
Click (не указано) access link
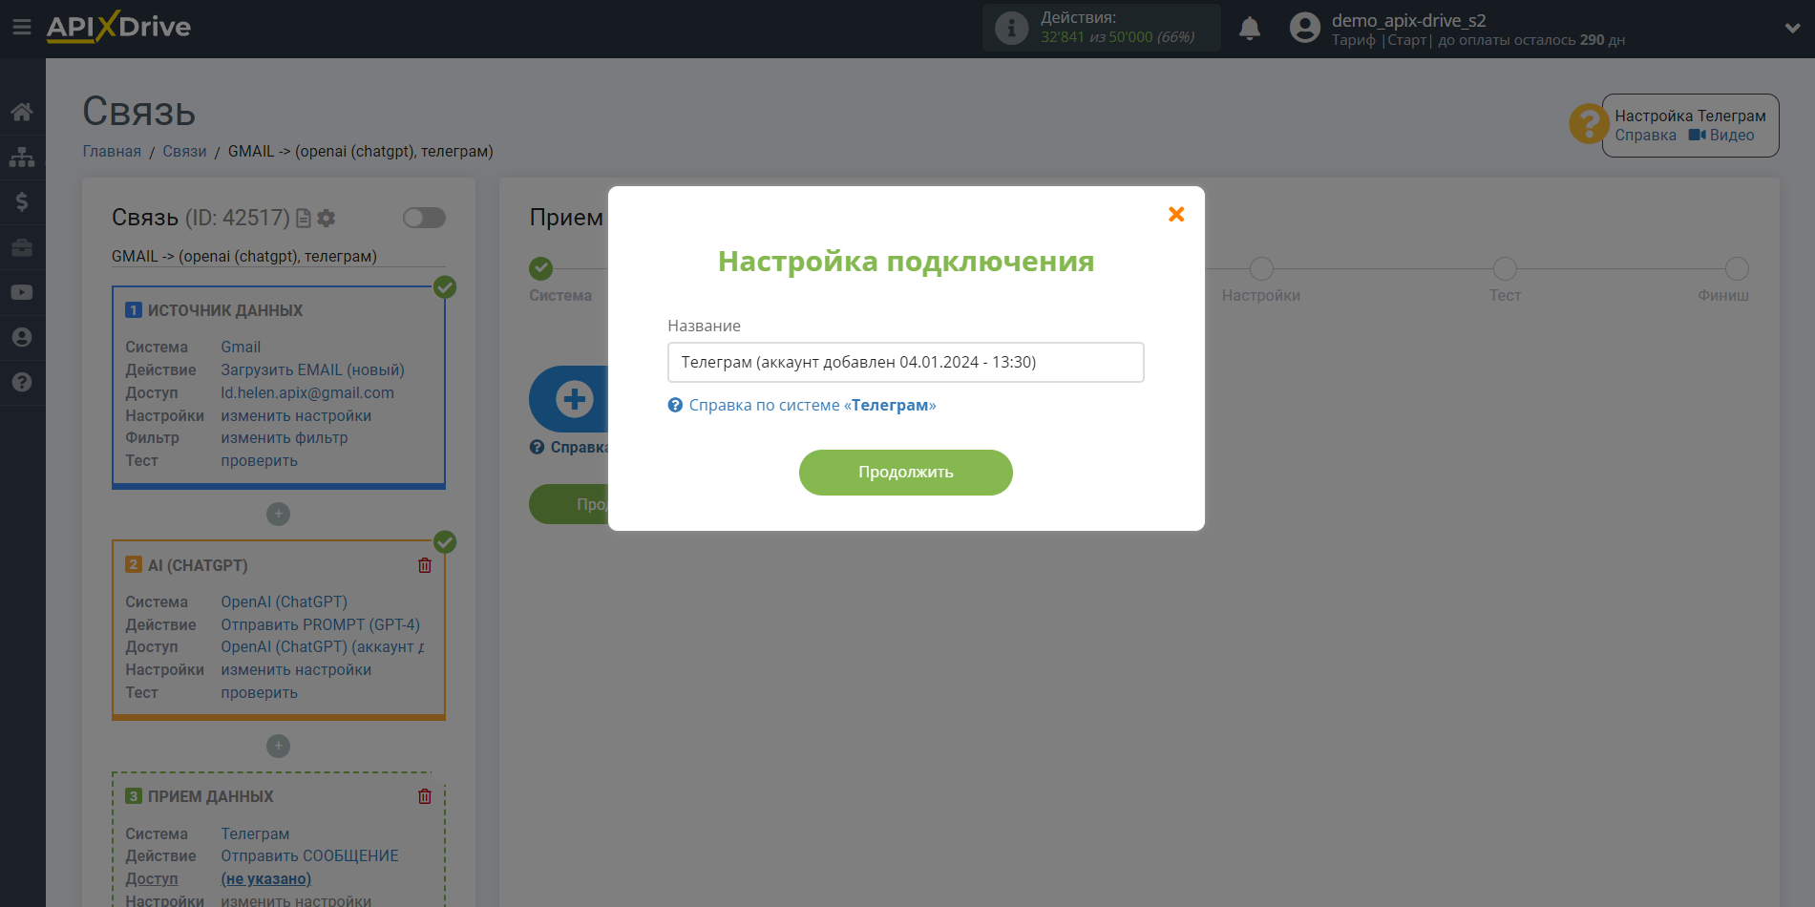[x=265, y=879]
